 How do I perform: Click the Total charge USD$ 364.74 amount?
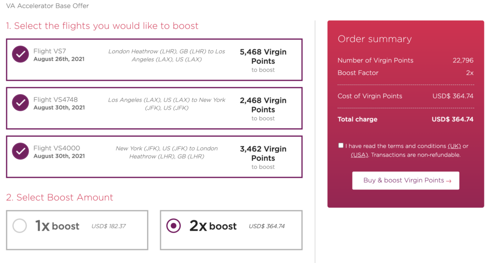[x=453, y=119]
